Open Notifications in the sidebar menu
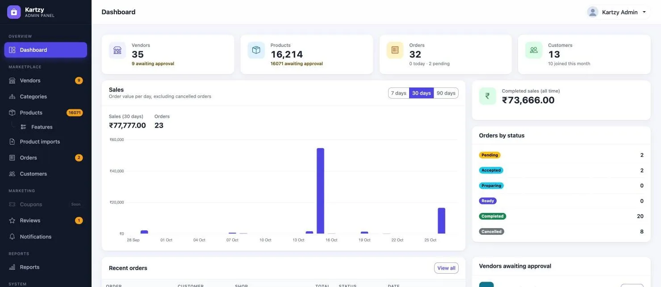Image resolution: width=661 pixels, height=287 pixels. point(46,237)
